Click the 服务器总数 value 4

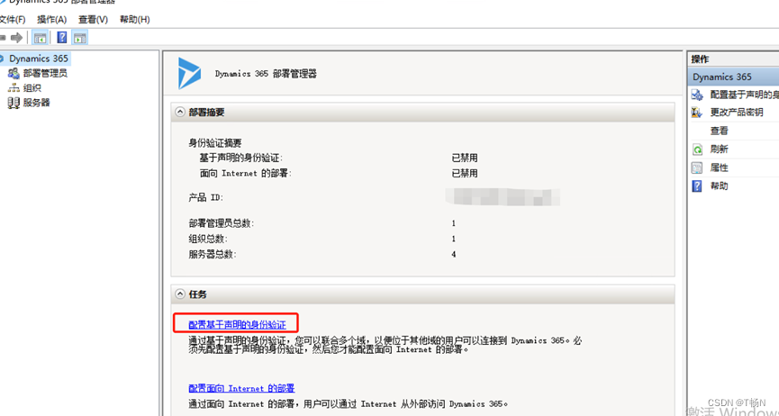(454, 255)
